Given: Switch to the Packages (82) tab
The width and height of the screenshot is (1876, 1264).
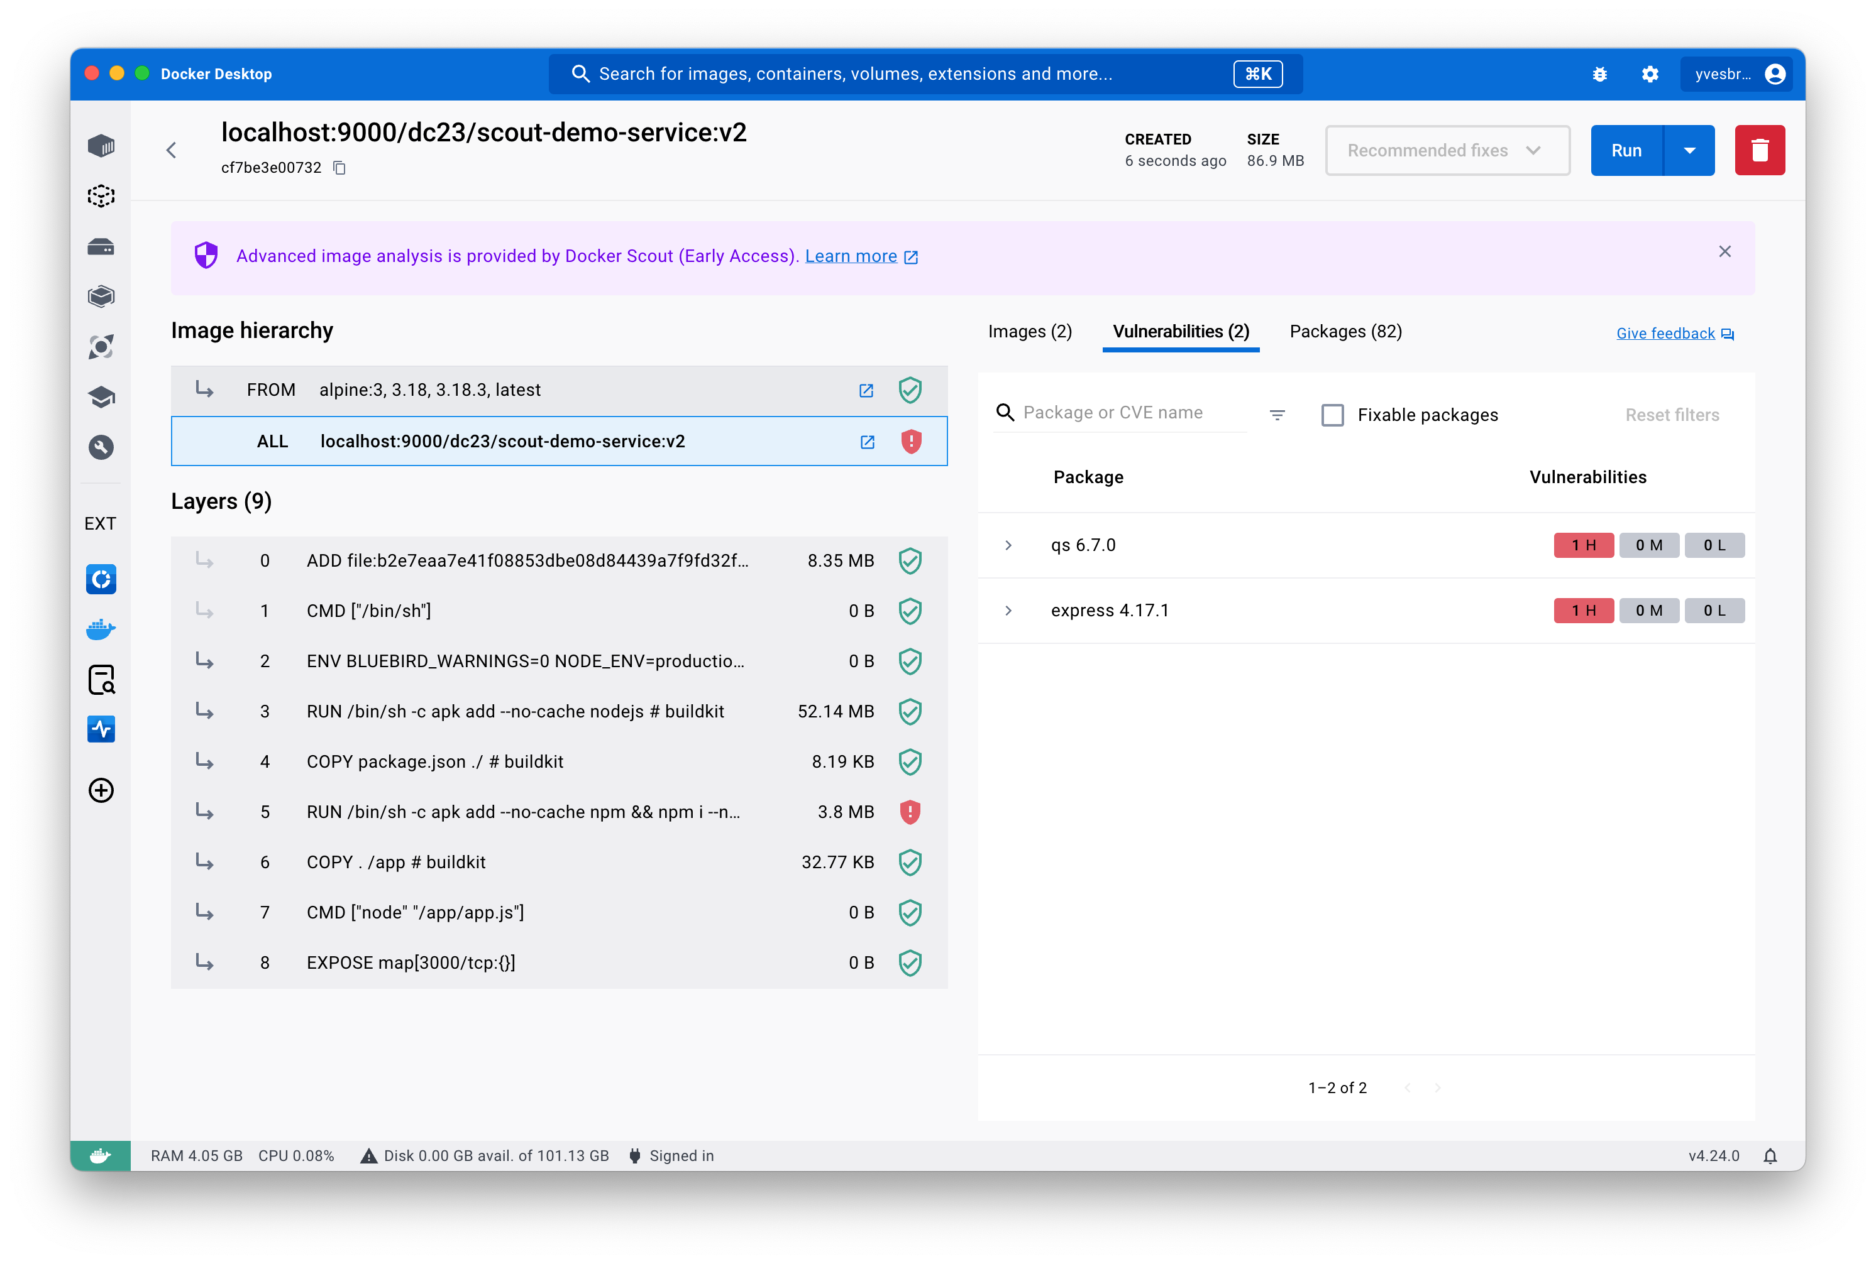Looking at the screenshot, I should pyautogui.click(x=1345, y=331).
